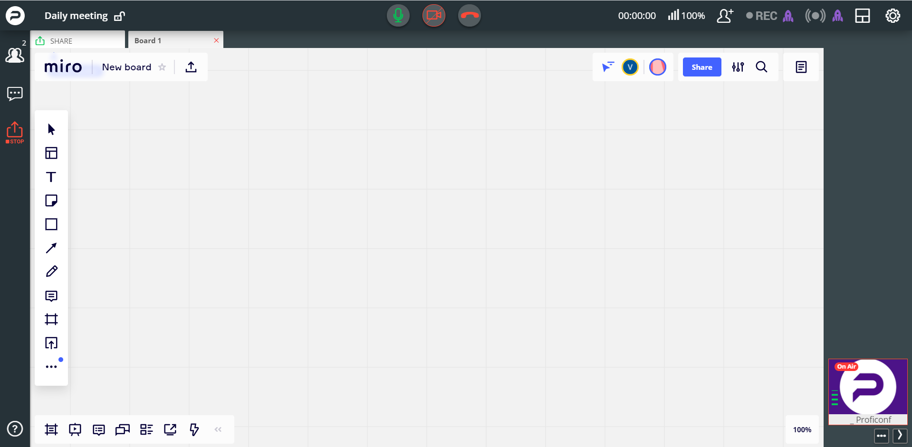Click the V user avatar
912x447 pixels.
tap(630, 67)
